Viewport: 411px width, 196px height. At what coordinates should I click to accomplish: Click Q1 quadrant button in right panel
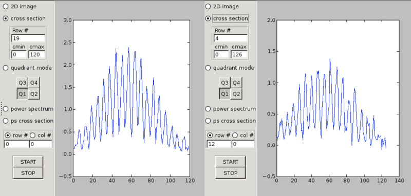point(225,94)
